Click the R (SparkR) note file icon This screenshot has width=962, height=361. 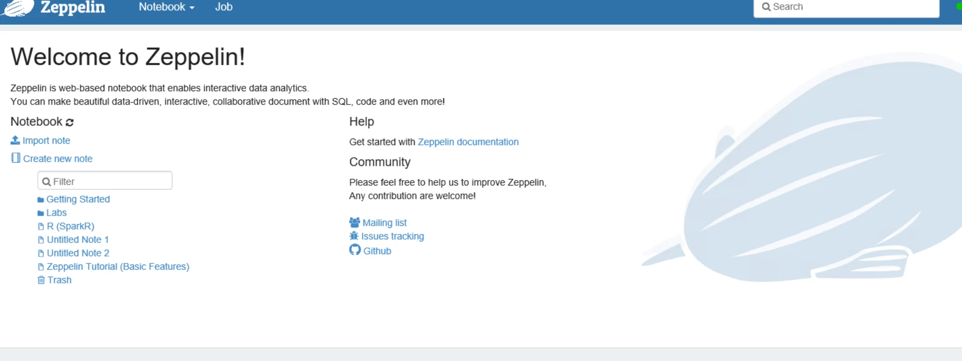[40, 227]
